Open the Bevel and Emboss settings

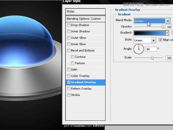click(x=83, y=50)
